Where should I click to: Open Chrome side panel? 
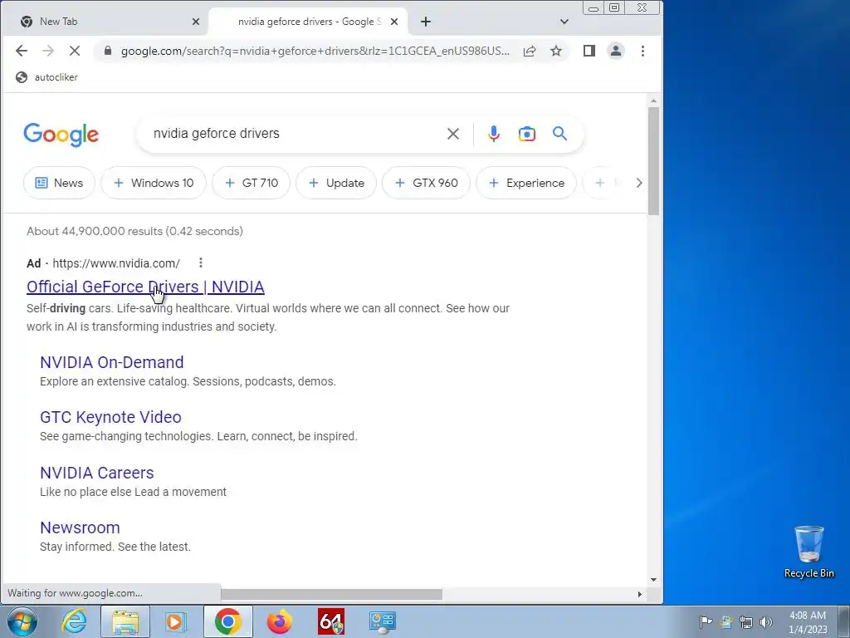click(x=589, y=51)
